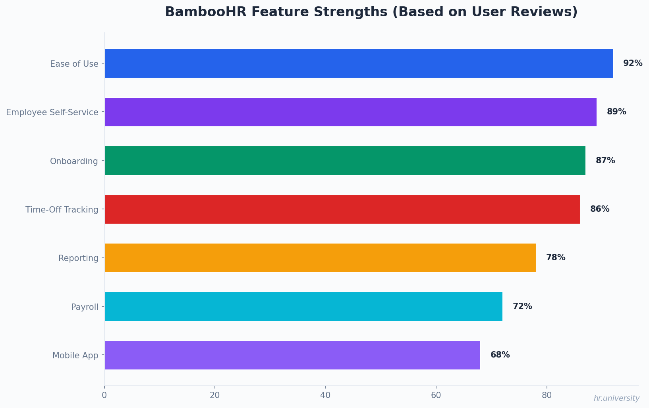Click the chart title about BambooHR Feature Strengths
Image resolution: width=649 pixels, height=408 pixels.
[x=371, y=12]
